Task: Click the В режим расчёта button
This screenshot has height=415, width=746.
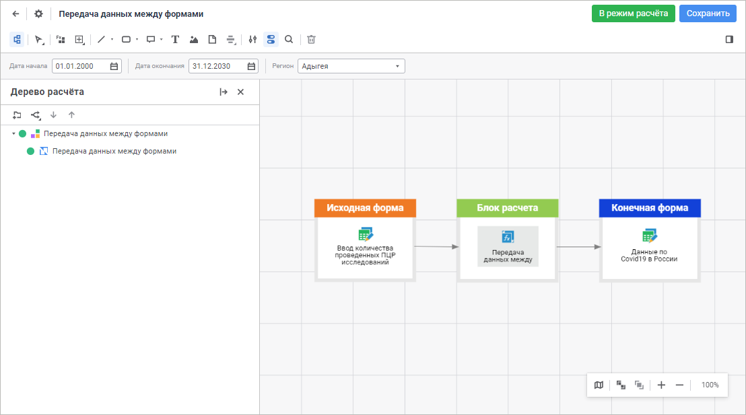Action: (633, 13)
